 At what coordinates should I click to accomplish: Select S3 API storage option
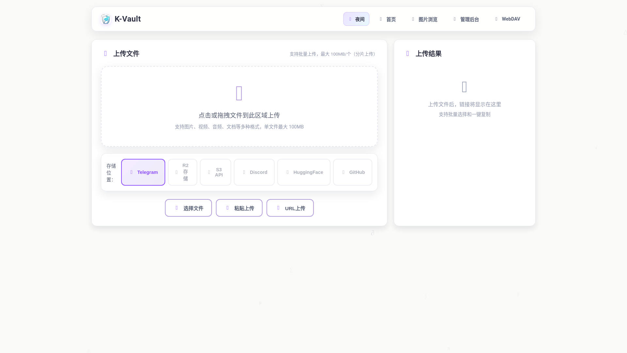[x=216, y=172]
